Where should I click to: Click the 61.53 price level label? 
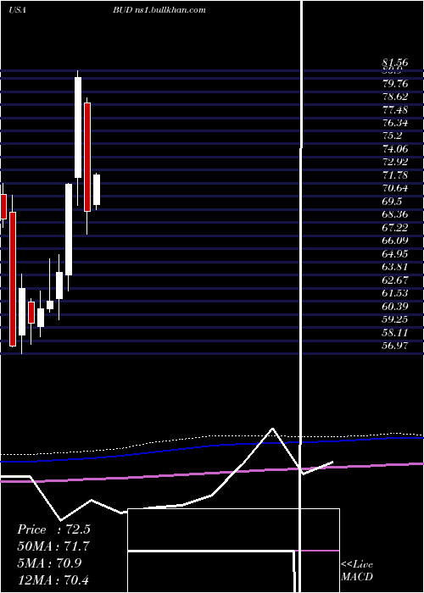(395, 293)
